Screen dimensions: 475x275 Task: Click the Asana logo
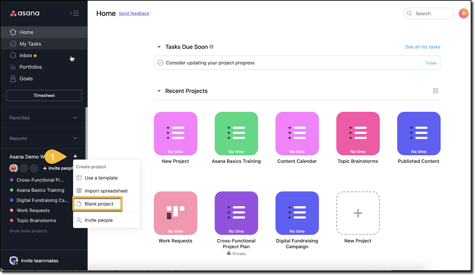coord(25,13)
